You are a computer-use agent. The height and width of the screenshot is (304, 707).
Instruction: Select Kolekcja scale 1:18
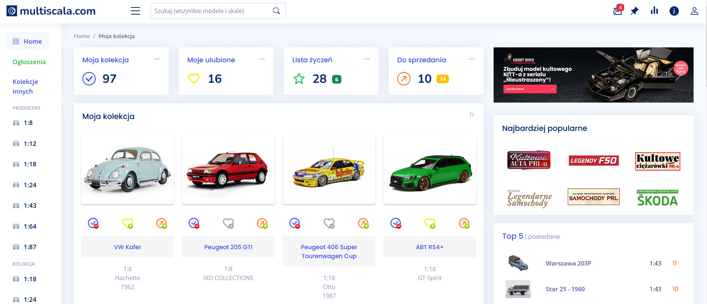(25, 279)
